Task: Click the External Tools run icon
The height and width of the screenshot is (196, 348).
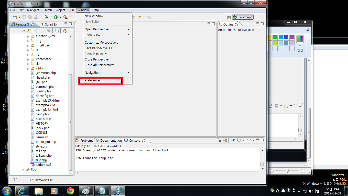Action: coord(65,17)
